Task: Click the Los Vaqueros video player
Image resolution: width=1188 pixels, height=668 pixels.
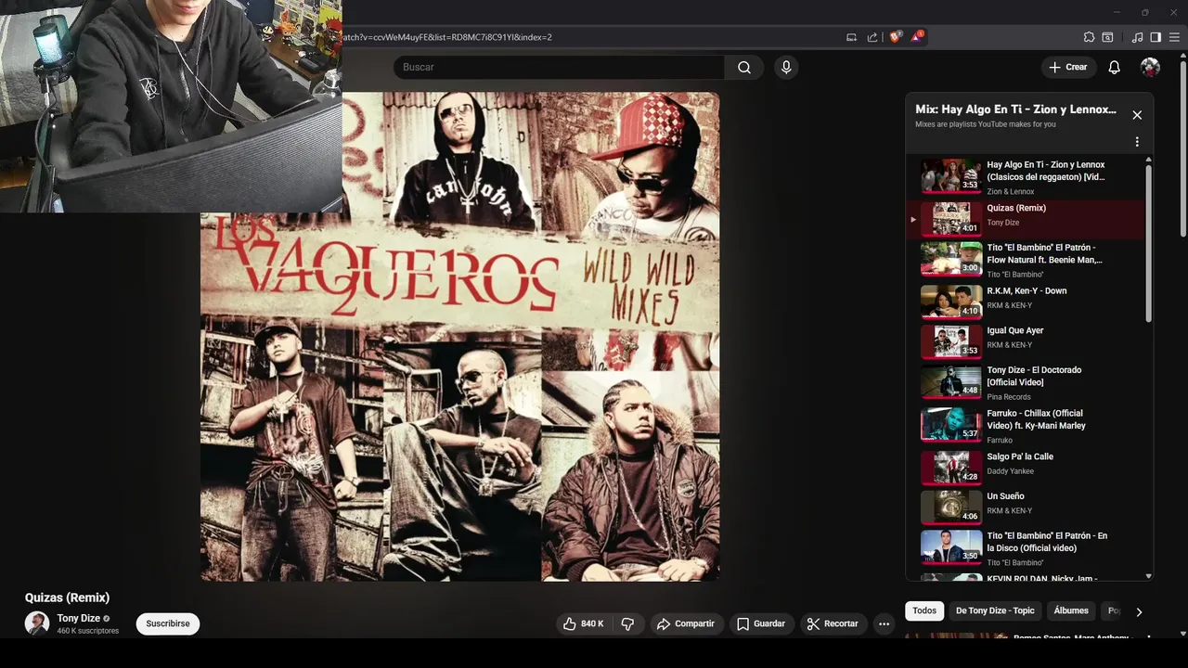Action: coord(459,336)
